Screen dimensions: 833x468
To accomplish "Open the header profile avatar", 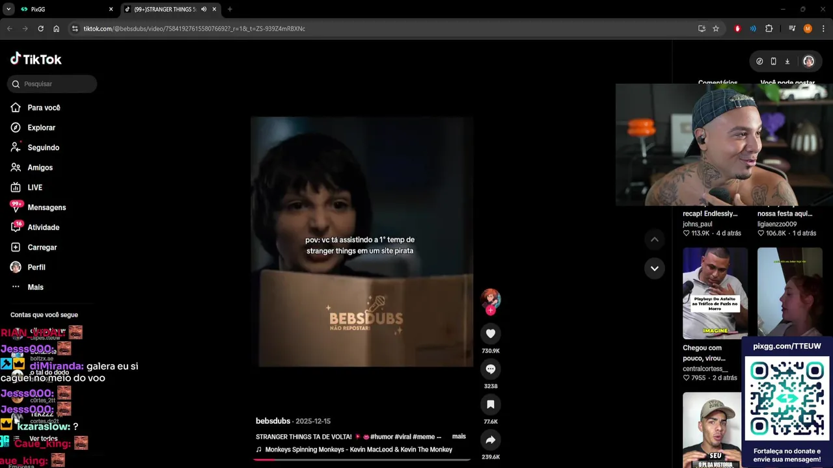I will coord(808,61).
